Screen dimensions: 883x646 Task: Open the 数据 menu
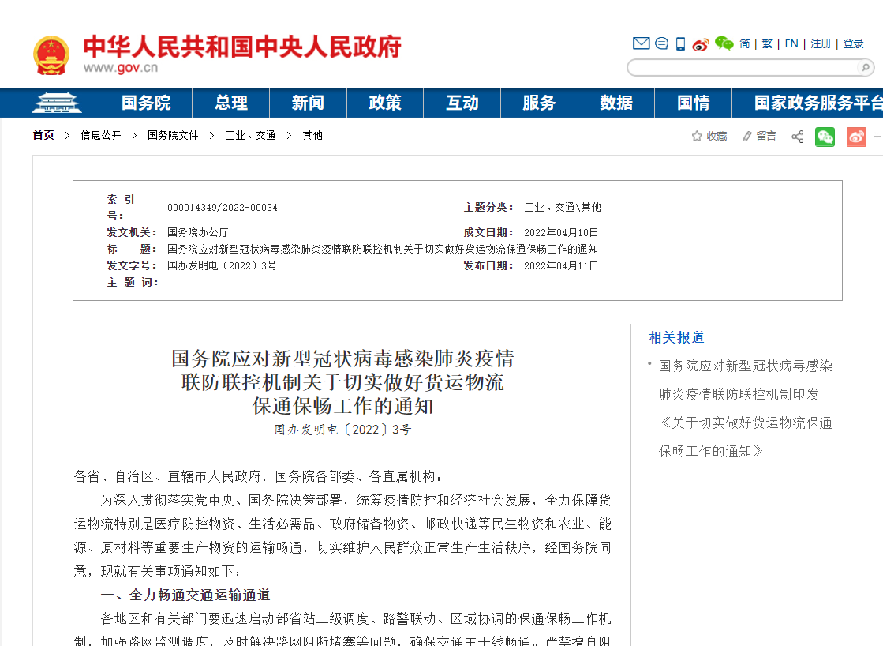pos(616,103)
